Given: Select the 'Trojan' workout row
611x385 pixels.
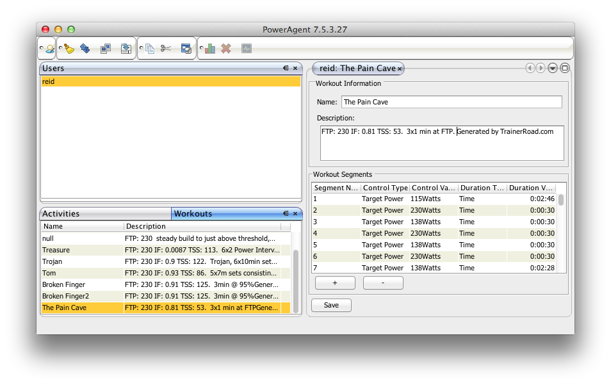Looking at the screenshot, I should point(166,261).
